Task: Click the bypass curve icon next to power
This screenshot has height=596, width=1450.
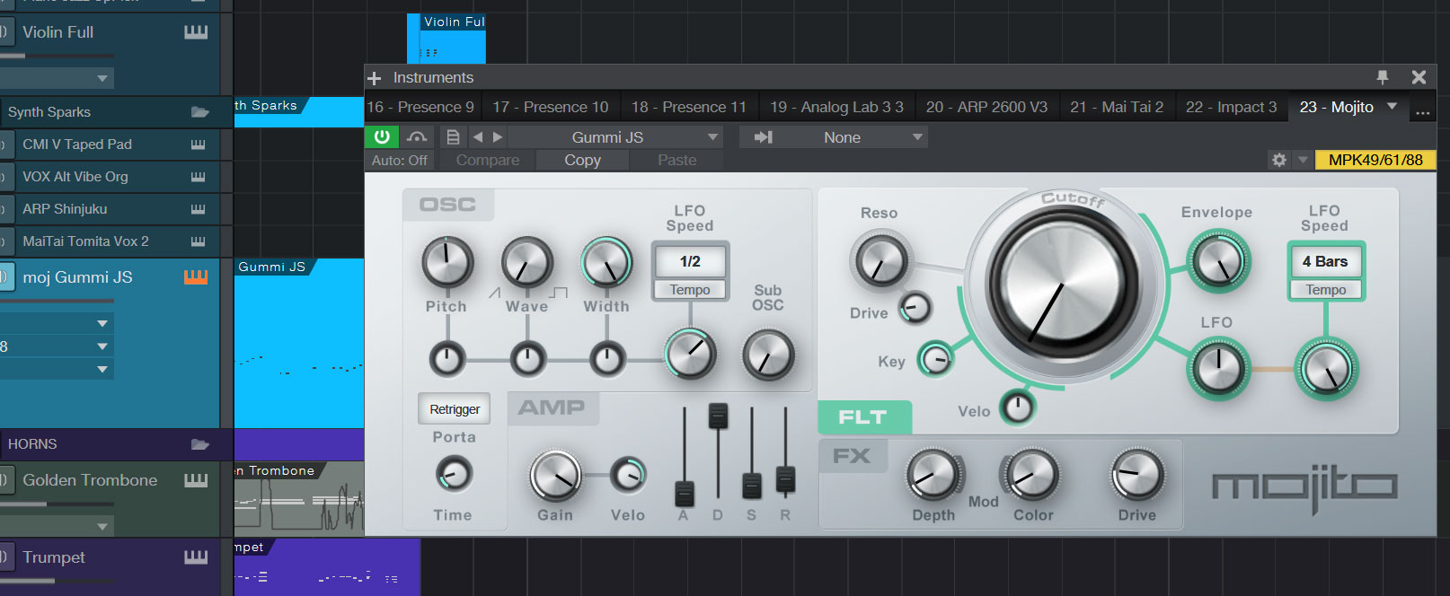Action: click(x=417, y=136)
